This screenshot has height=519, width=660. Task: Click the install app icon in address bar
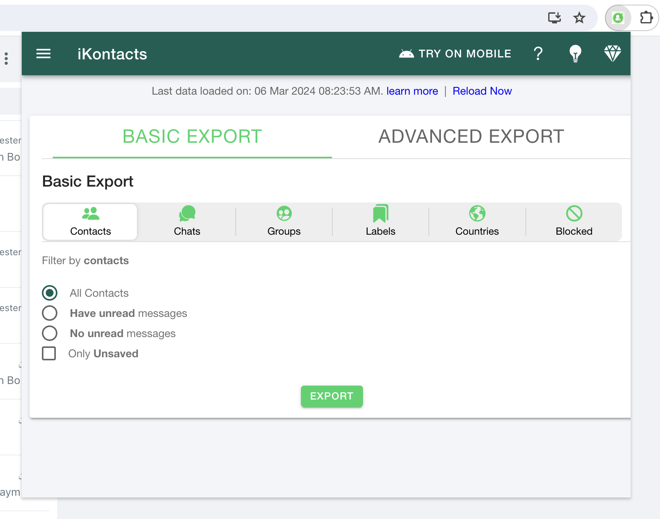555,17
